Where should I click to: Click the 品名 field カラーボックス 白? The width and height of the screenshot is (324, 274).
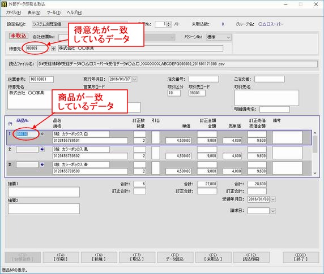pyautogui.click(x=81, y=134)
